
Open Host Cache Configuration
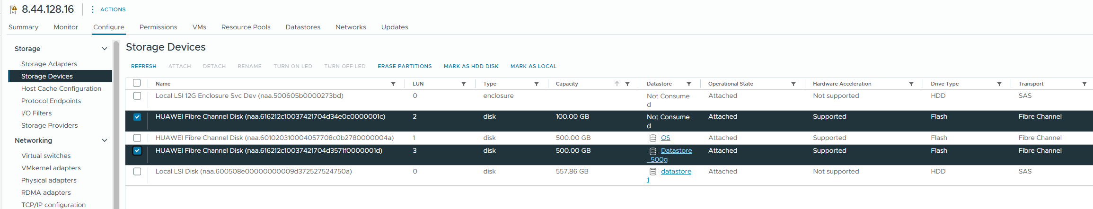point(61,88)
